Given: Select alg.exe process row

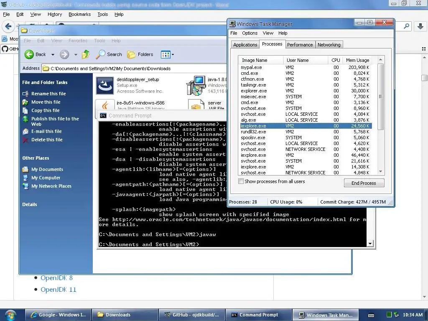Looking at the screenshot, I should [305, 120].
